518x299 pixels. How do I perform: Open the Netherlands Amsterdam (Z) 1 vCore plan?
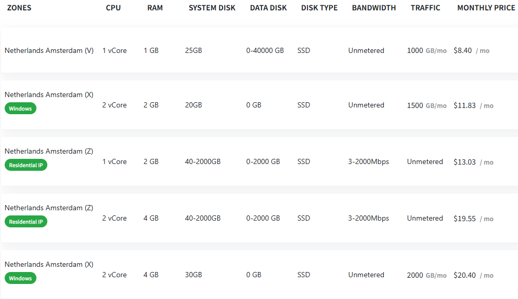point(260,161)
